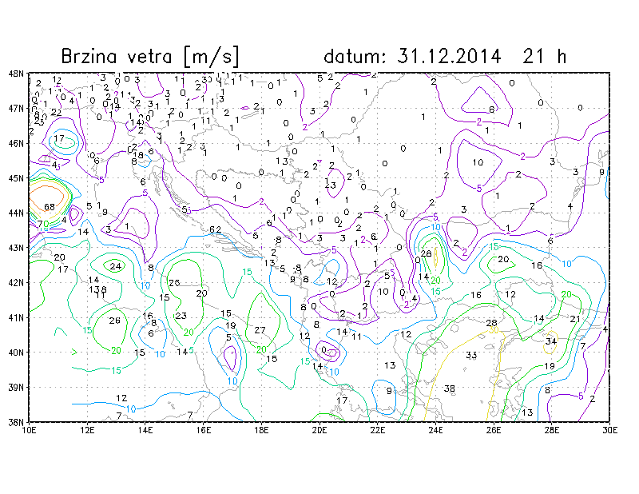Select the 44N latitude axis label
This screenshot has height=494, width=639.
[x=16, y=213]
